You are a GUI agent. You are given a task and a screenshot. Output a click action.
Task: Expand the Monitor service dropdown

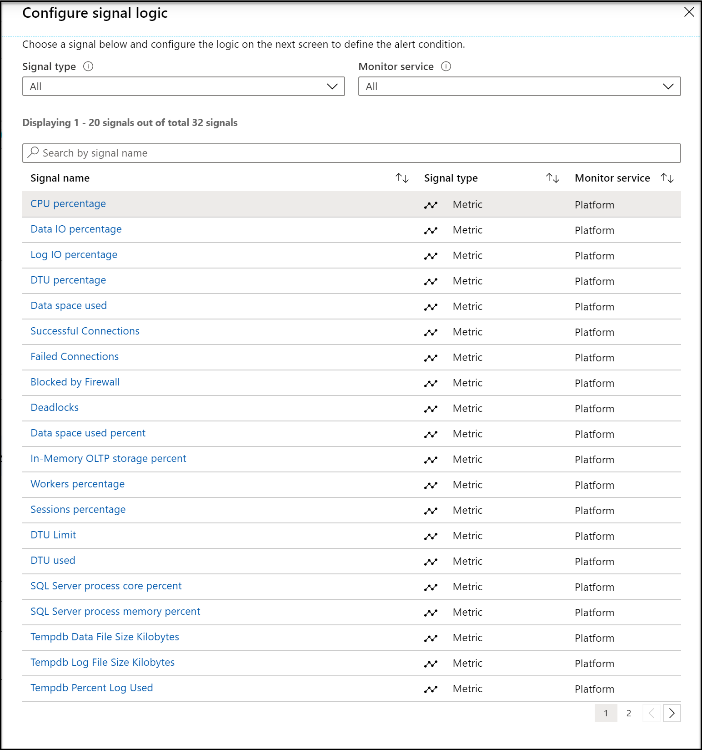click(519, 86)
